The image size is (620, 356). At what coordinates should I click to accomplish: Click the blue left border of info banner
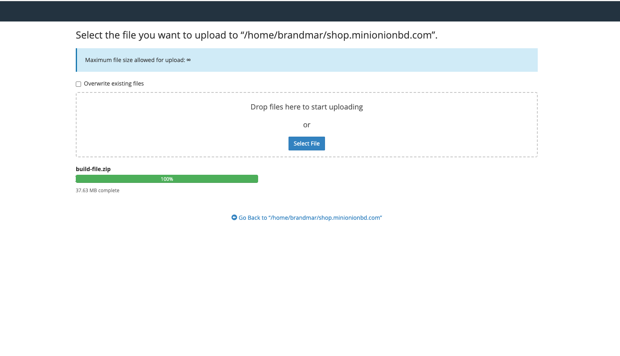[x=77, y=60]
